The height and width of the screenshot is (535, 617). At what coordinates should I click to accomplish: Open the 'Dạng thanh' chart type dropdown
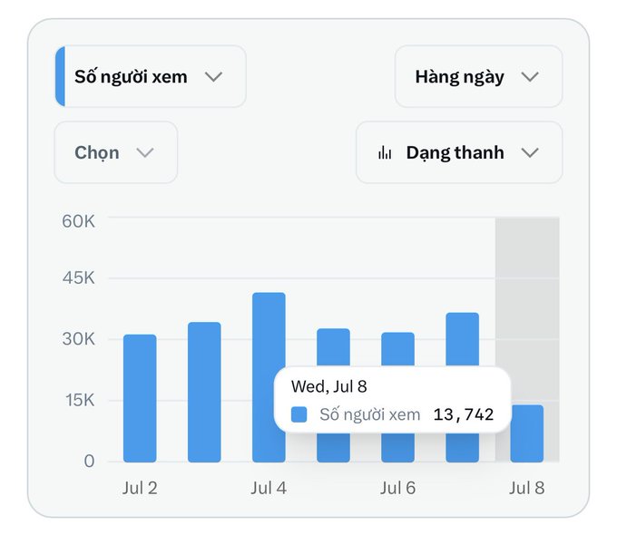coord(459,152)
